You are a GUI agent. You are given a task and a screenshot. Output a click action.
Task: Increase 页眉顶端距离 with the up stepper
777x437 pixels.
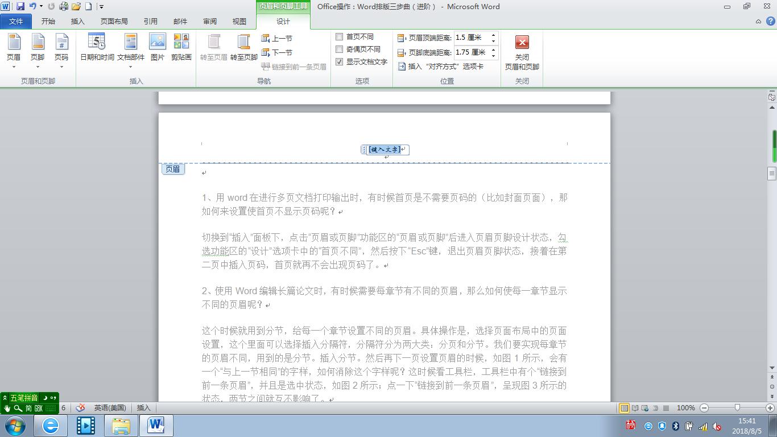493,35
